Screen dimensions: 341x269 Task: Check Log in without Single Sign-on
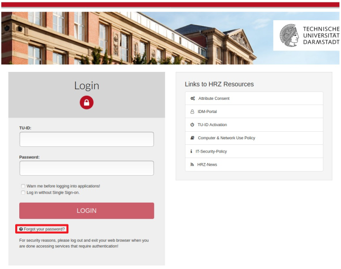(x=23, y=193)
